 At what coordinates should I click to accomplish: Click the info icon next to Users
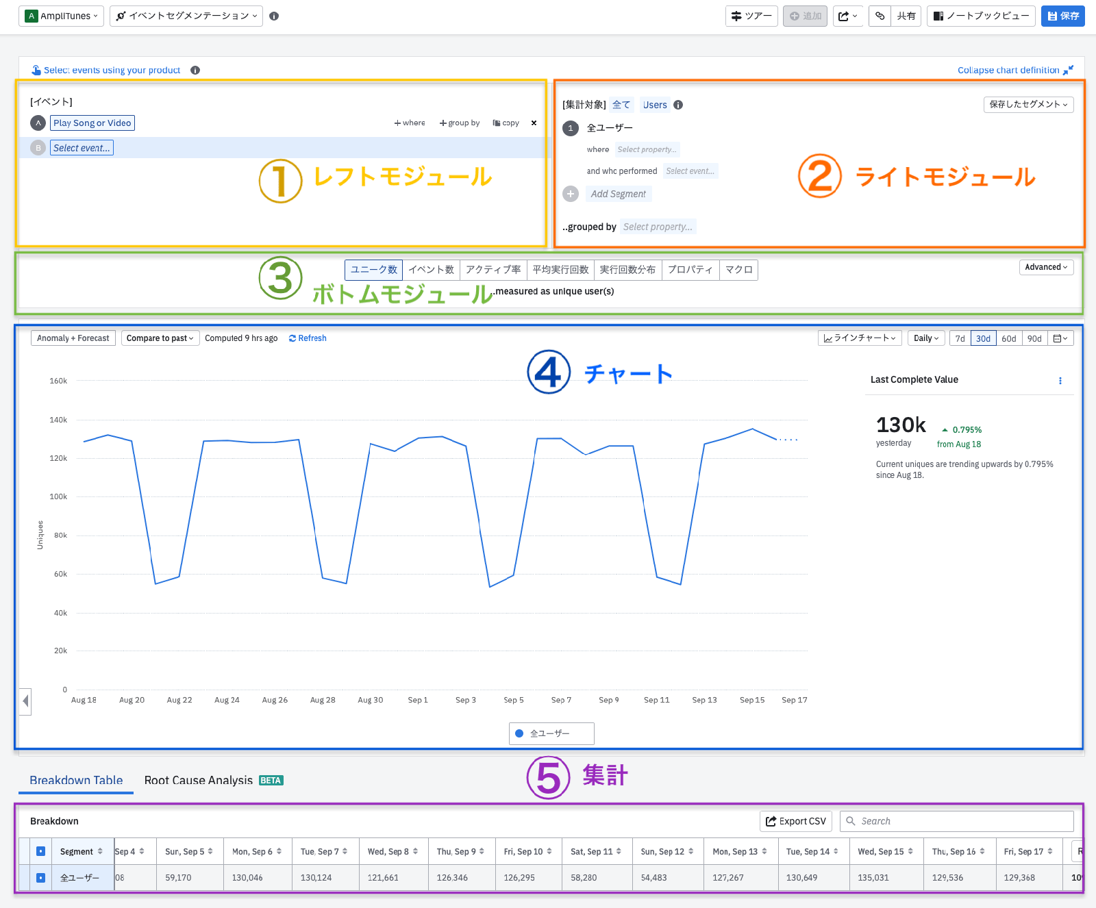[x=678, y=105]
